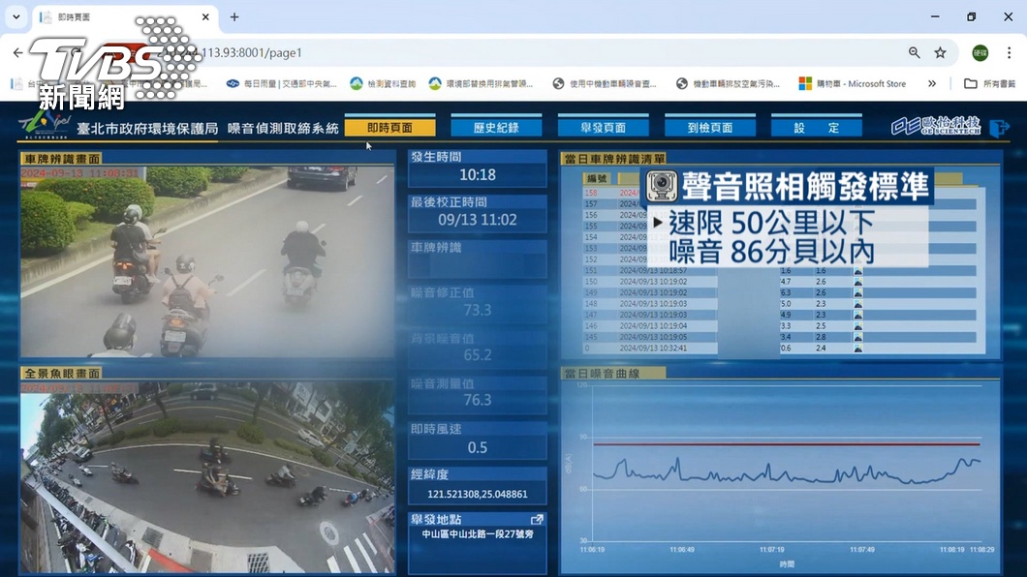Screen dimensions: 1027x577
Task: Click the 車牌辨識畫面 camera view
Action: pos(207,261)
